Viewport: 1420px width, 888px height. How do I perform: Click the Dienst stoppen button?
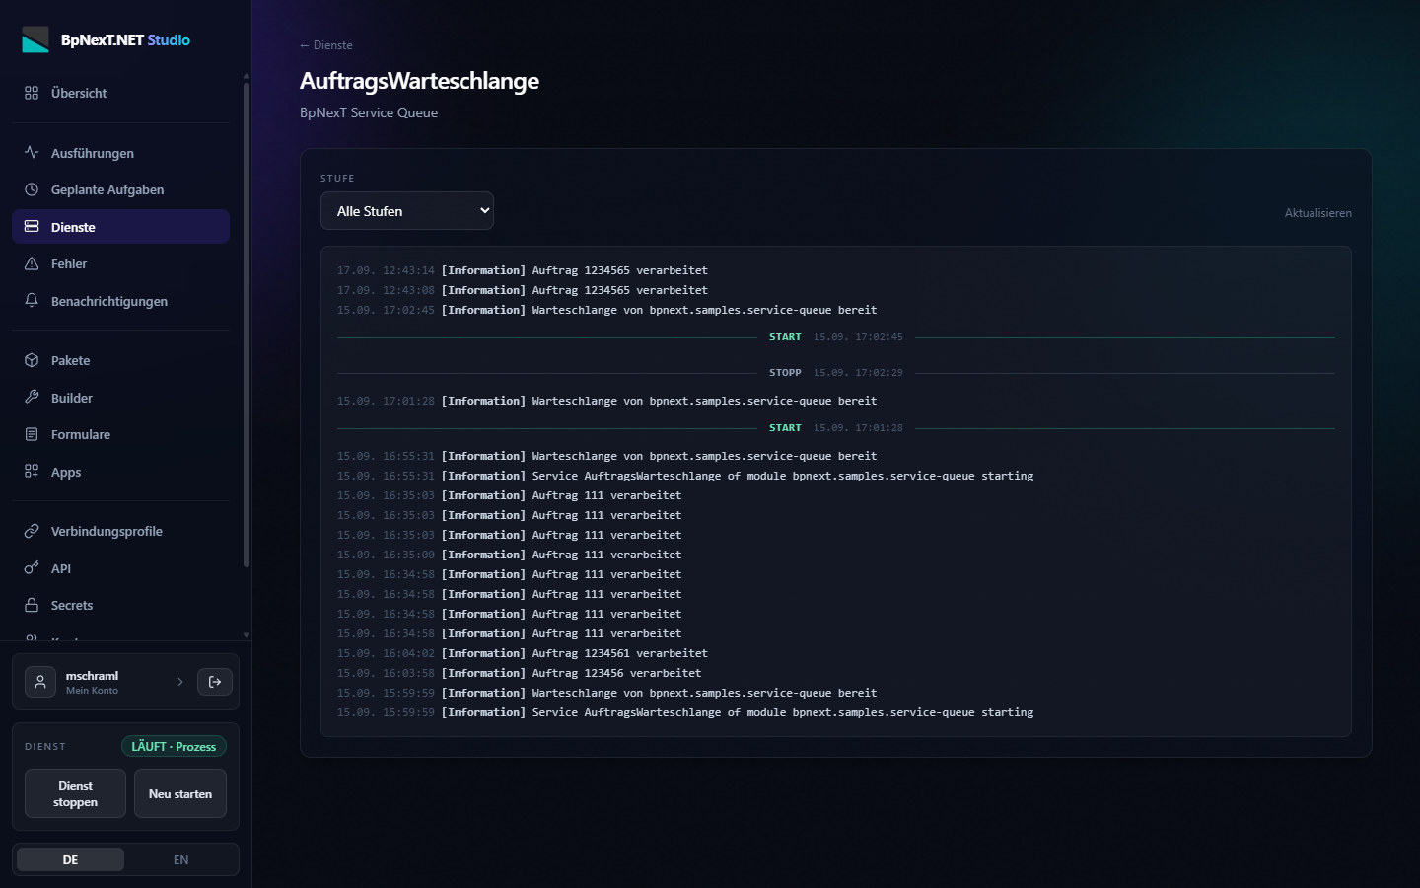(75, 793)
